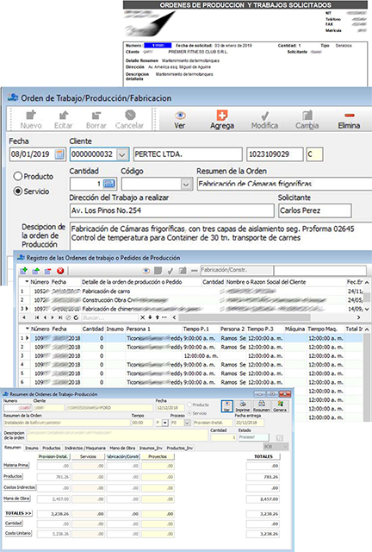
Task: Click the Costo Unitario button
Action: click(x=17, y=533)
